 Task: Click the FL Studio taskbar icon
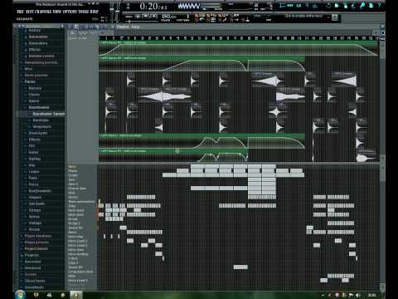[75, 295]
